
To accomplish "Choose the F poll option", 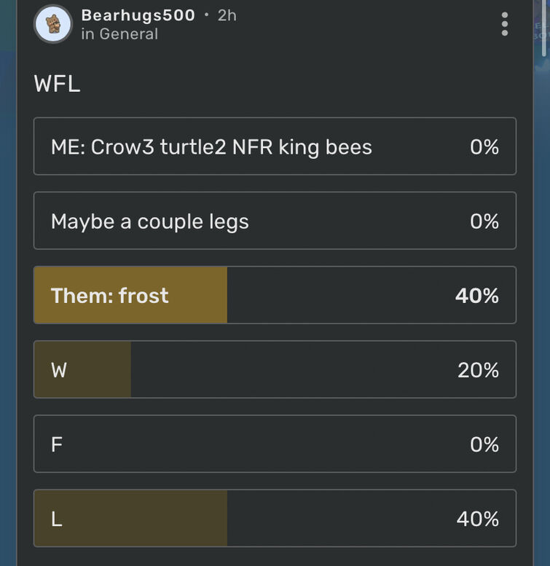I will [x=275, y=444].
